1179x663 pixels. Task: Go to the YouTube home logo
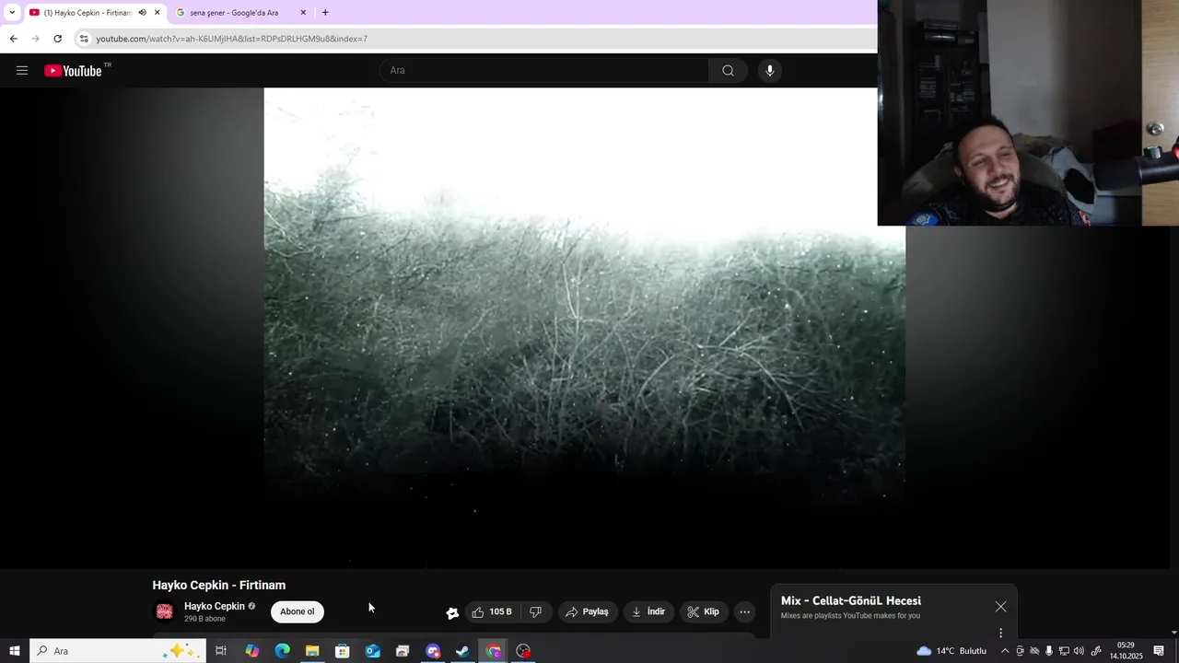[73, 71]
